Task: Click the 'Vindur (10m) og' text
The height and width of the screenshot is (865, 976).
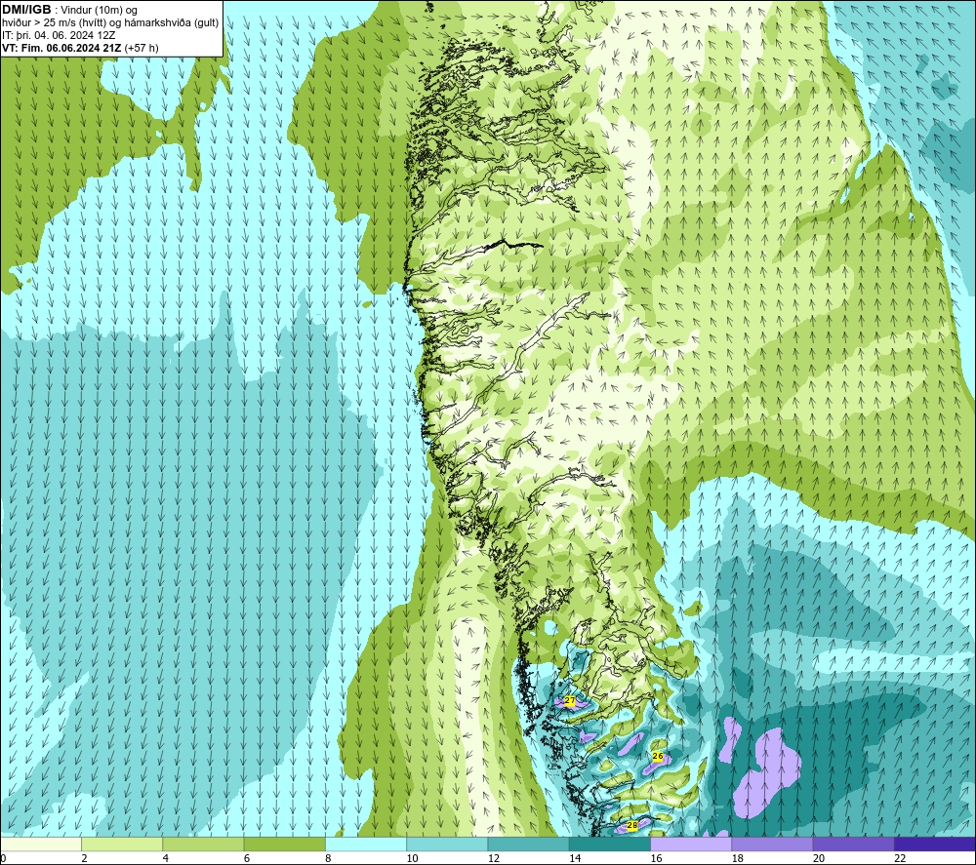Action: [100, 11]
